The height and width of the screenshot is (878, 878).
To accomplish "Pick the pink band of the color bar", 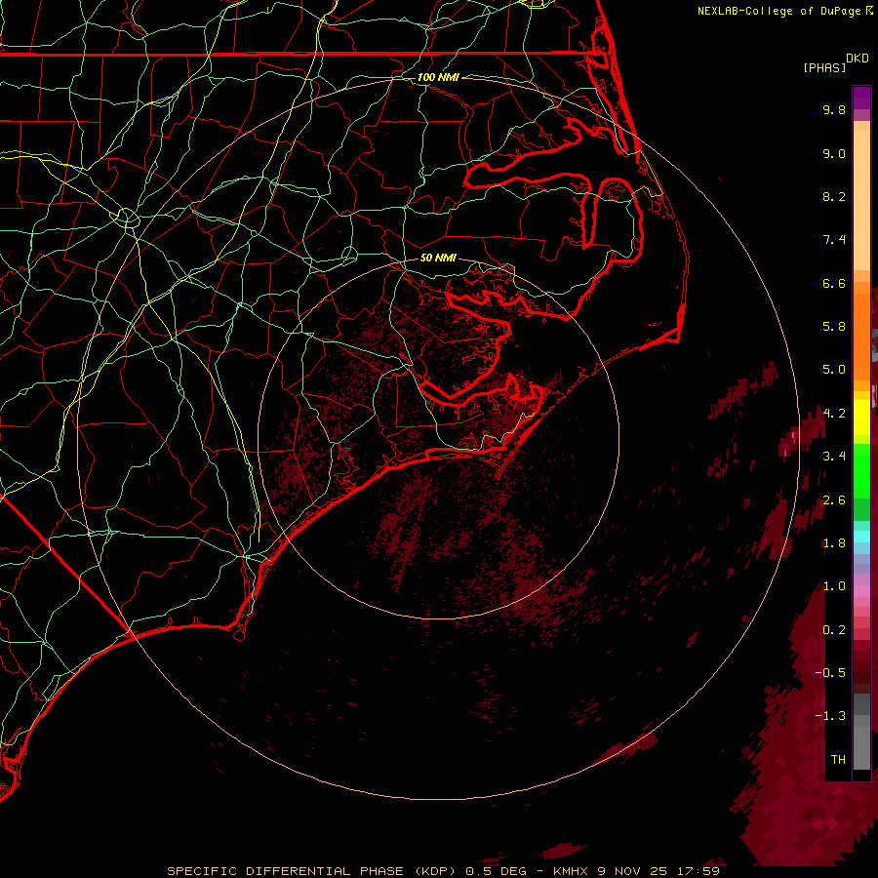I will (x=861, y=591).
